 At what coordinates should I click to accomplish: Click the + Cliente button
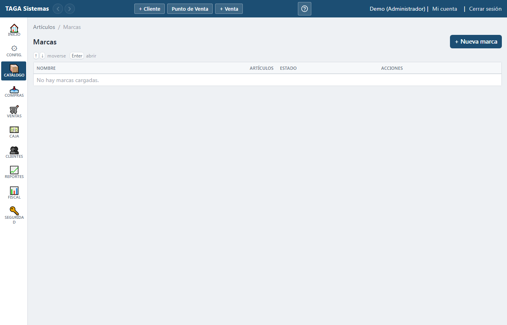(x=149, y=9)
